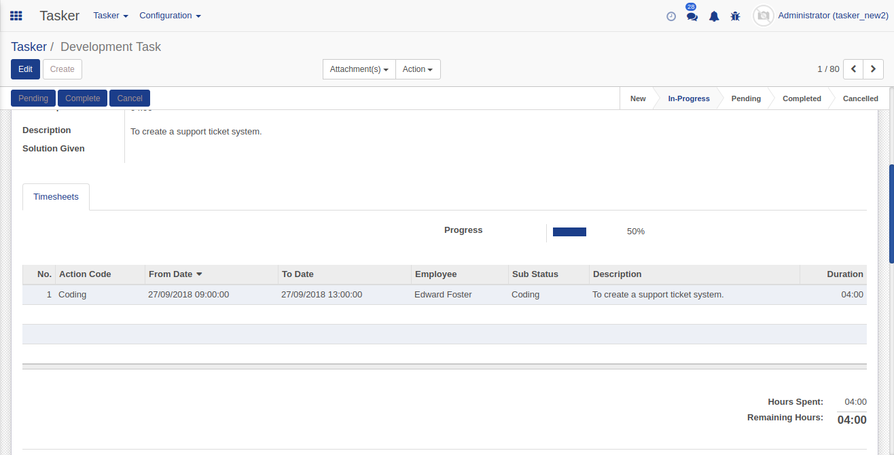Go to next record arrow
894x455 pixels.
click(874, 69)
